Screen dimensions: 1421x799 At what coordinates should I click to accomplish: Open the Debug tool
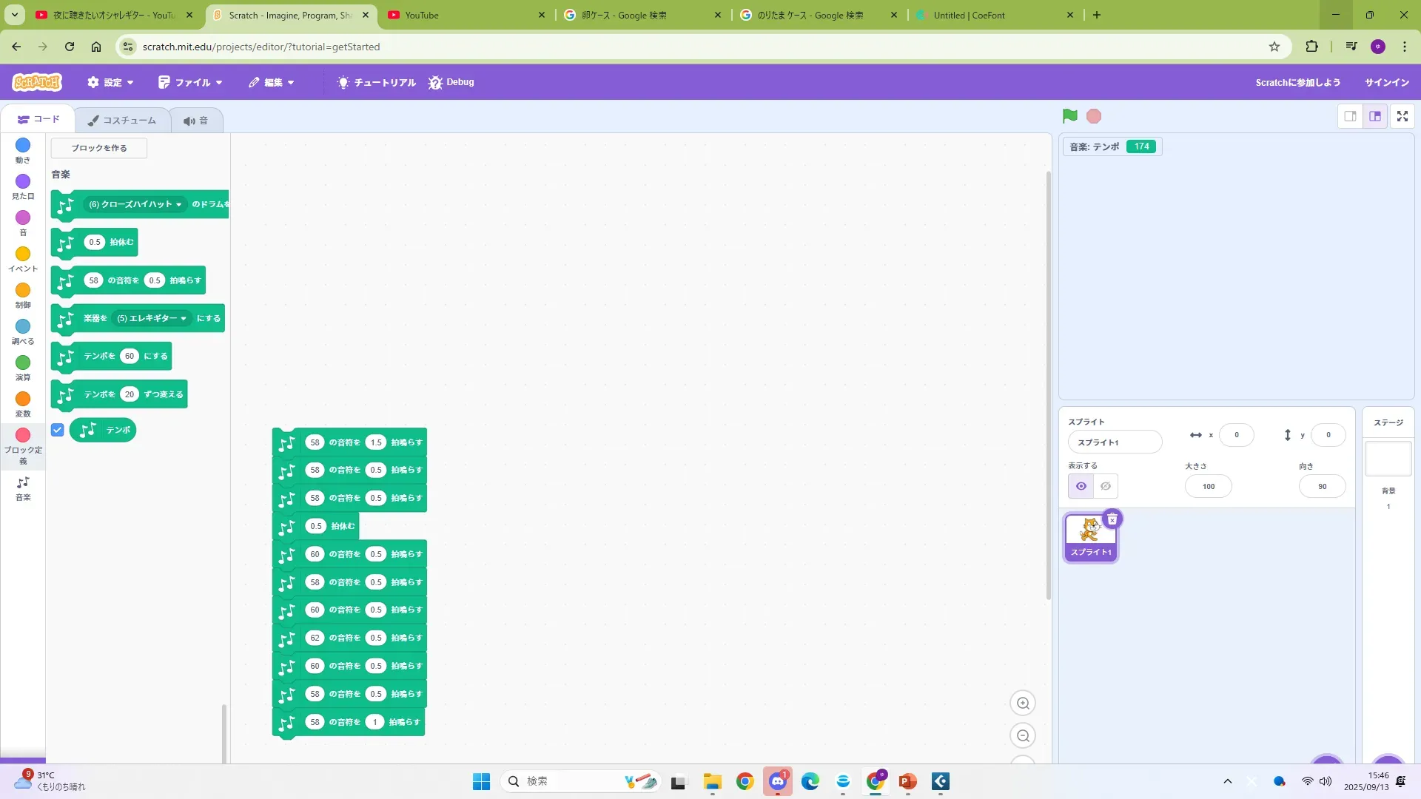click(451, 82)
